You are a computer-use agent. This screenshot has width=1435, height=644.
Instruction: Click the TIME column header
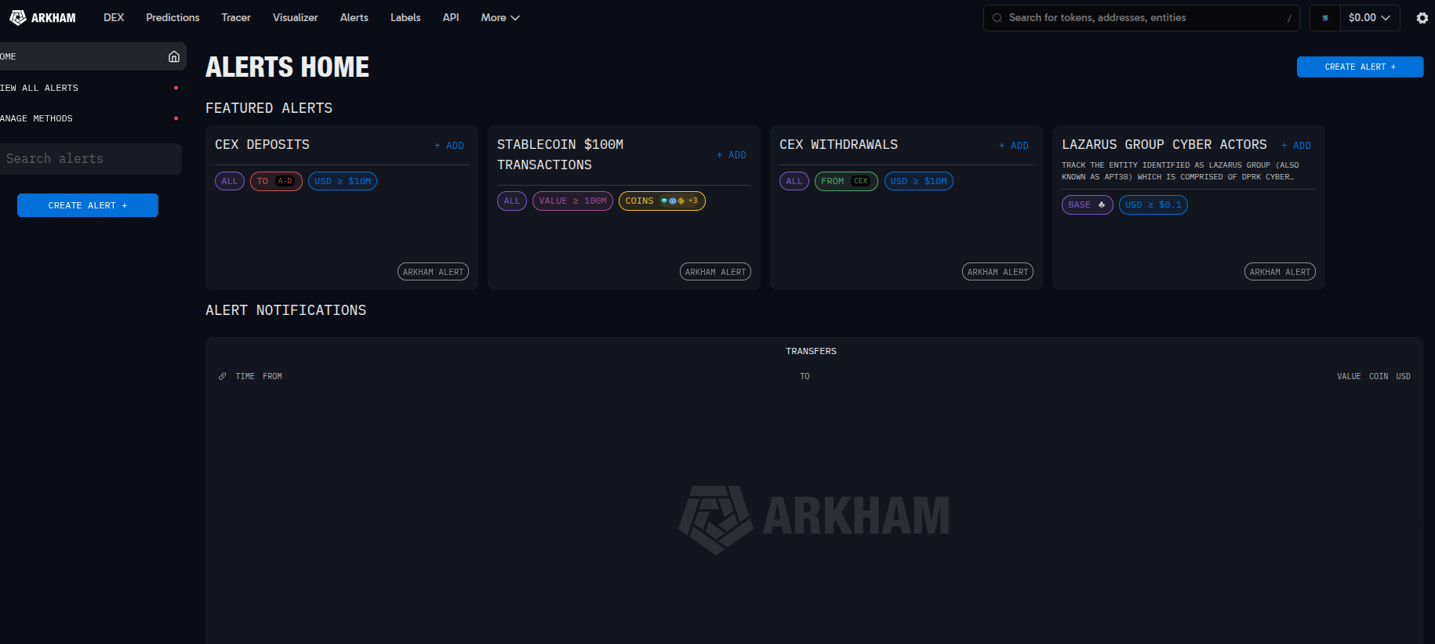click(x=245, y=377)
